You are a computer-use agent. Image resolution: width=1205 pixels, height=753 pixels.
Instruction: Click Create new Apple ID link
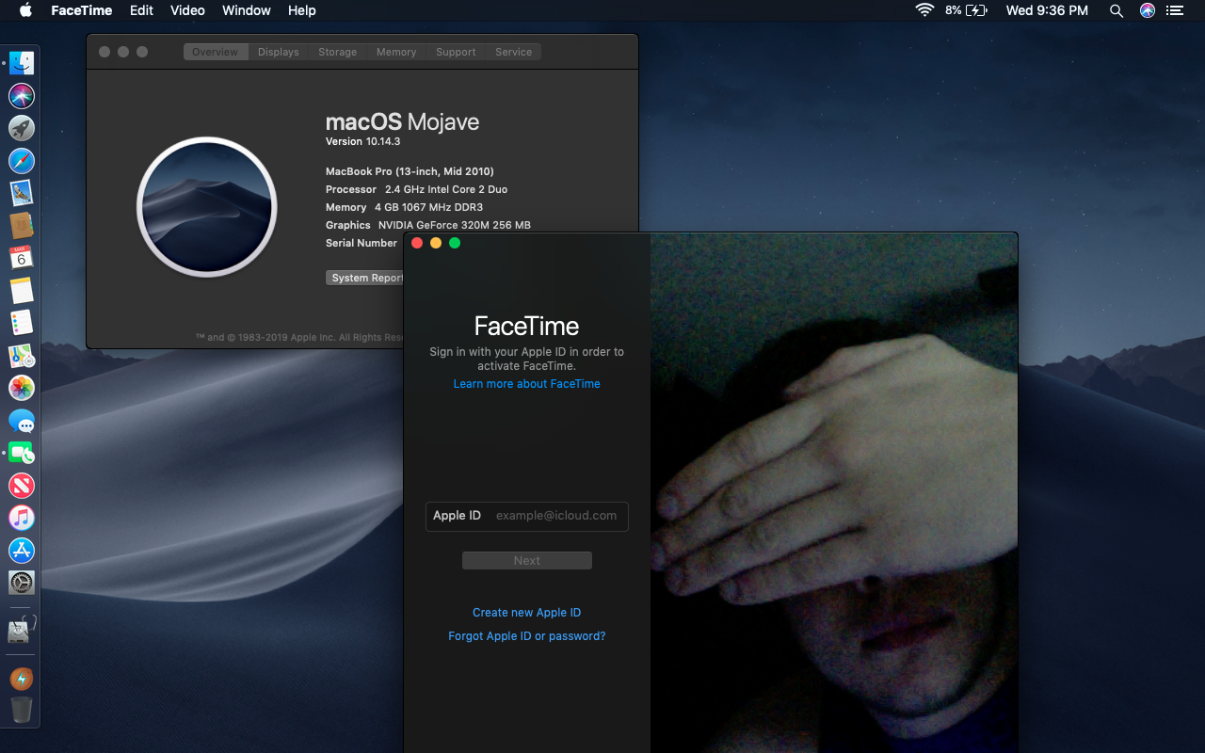click(x=527, y=613)
